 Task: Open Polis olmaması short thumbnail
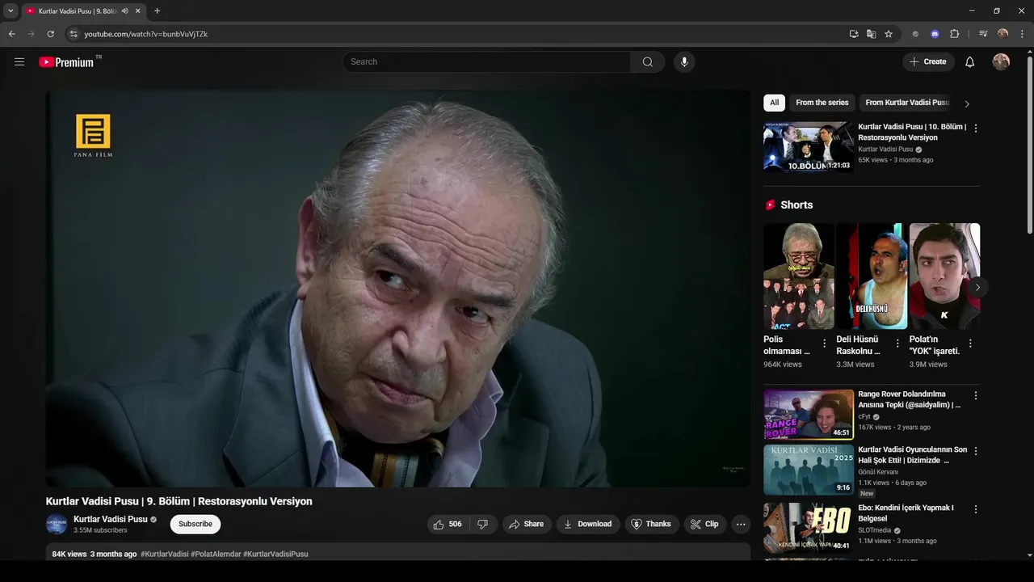799,276
